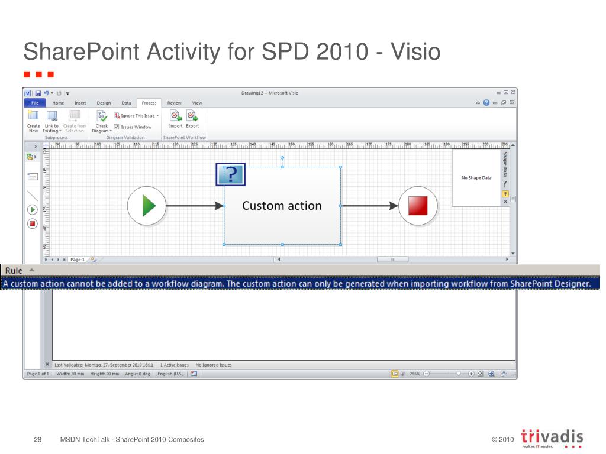Close the Shape Data window
This screenshot has height=454, width=606.
point(505,202)
